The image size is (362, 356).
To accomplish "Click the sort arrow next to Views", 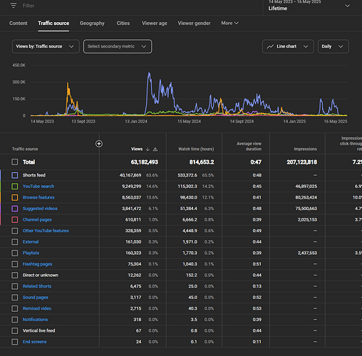I will click(148, 149).
